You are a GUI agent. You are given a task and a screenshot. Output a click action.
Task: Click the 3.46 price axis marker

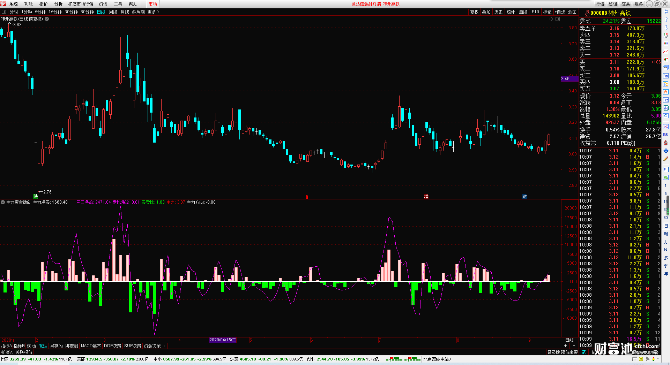coord(569,79)
